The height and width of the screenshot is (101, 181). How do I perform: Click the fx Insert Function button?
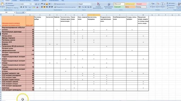[x=23, y=12]
